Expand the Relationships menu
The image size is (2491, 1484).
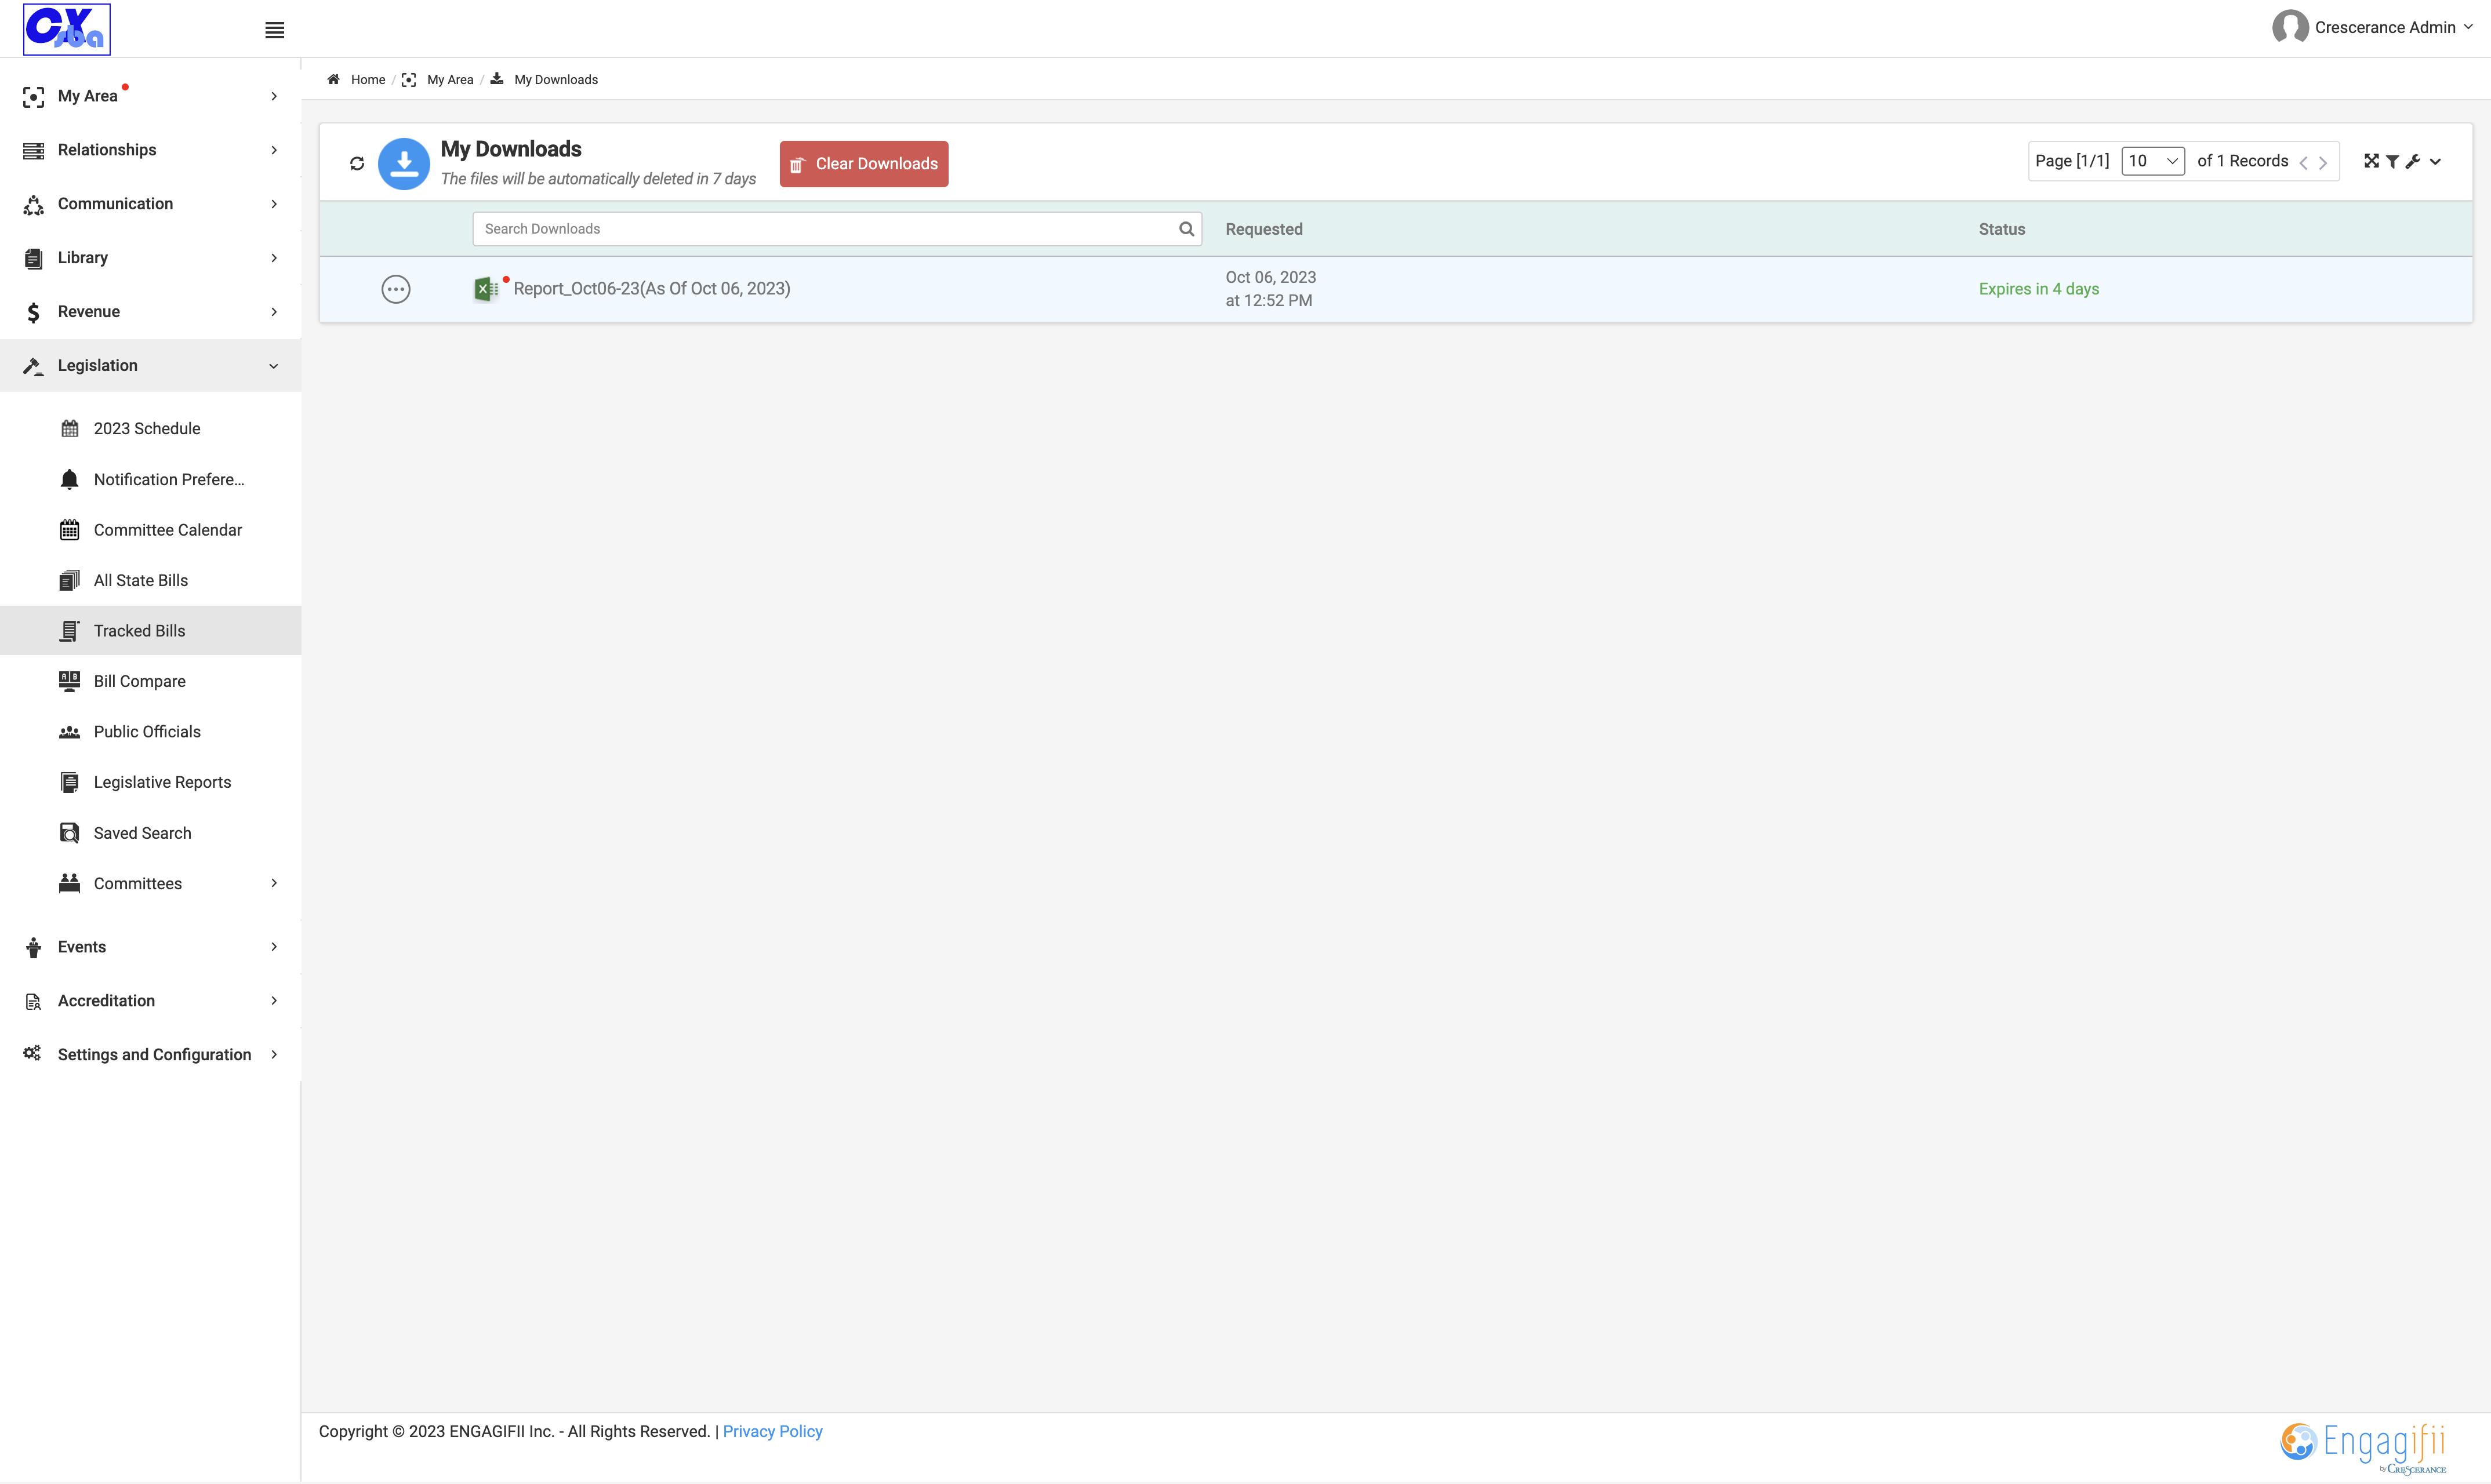(x=150, y=150)
